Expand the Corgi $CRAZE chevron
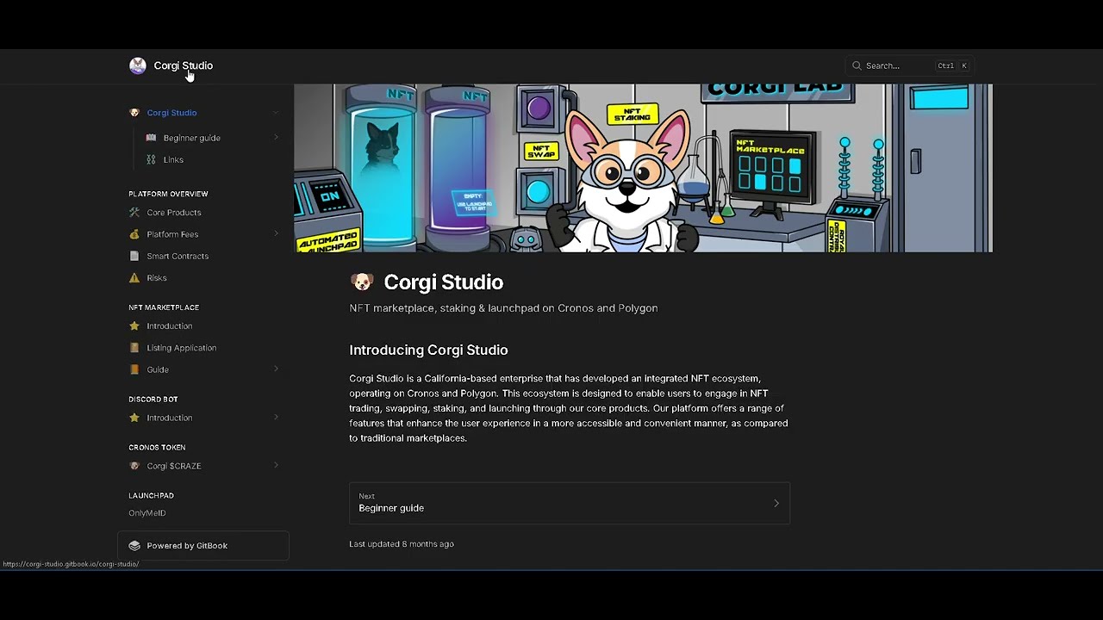 [276, 466]
